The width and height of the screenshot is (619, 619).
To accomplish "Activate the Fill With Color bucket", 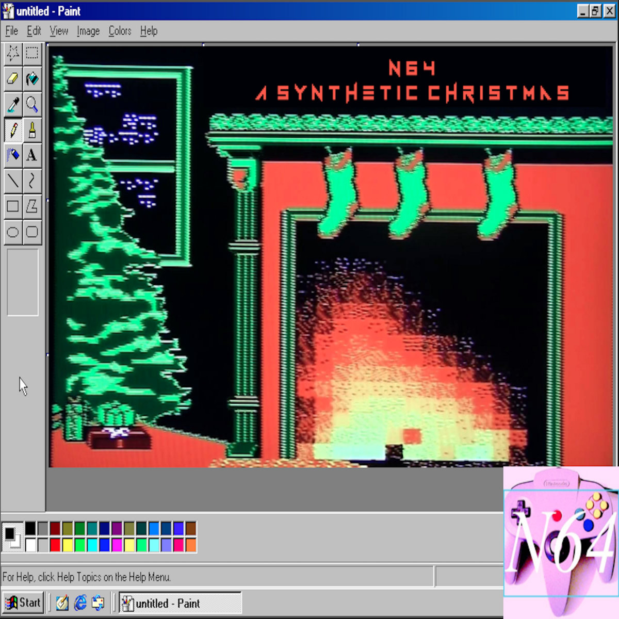I will coord(32,79).
